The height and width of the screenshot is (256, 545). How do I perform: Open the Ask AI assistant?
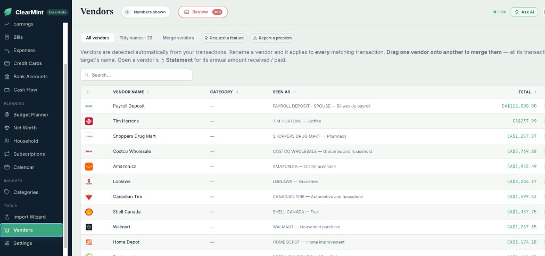524,12
